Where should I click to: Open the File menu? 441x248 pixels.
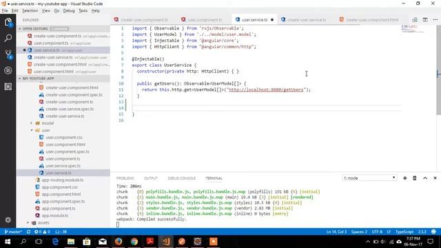[5, 11]
